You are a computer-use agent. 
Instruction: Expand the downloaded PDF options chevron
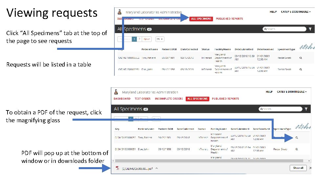pyautogui.click(x=157, y=168)
